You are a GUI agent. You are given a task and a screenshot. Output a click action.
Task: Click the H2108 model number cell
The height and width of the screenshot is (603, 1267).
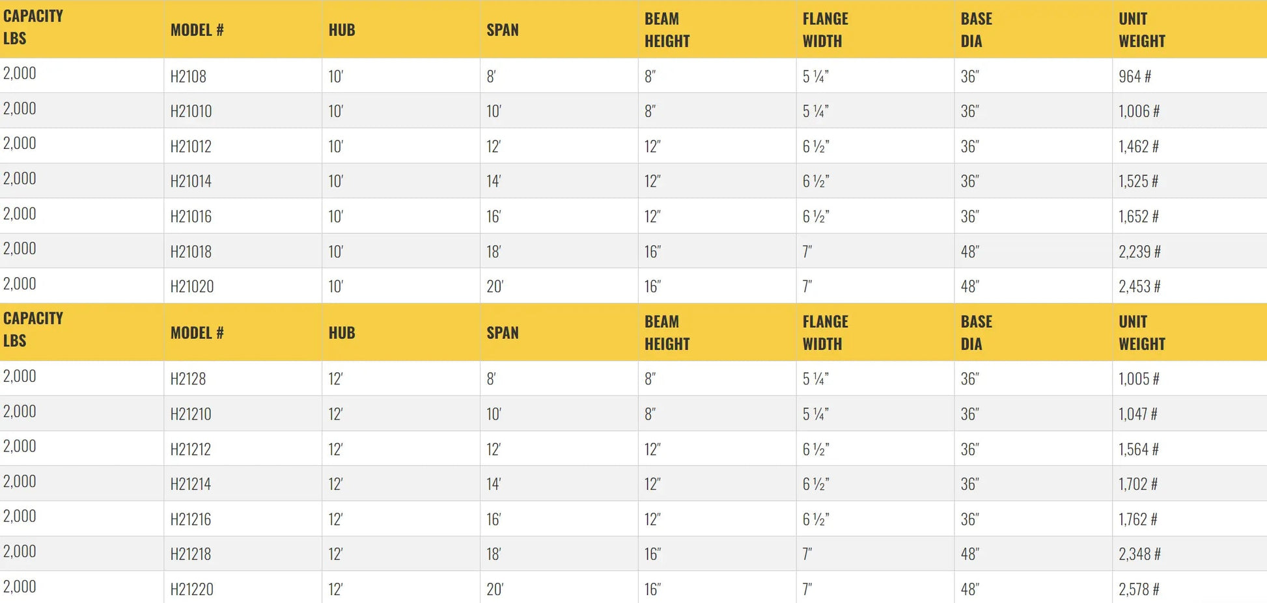tap(188, 76)
